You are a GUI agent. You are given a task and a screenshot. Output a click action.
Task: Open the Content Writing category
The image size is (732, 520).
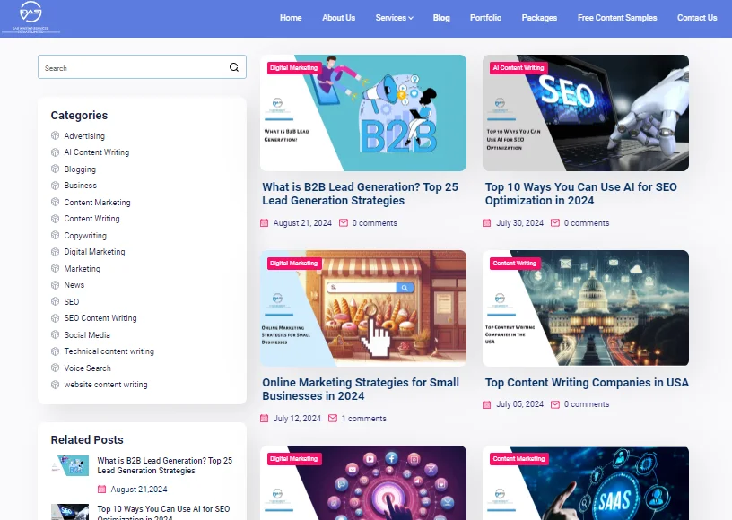(91, 218)
